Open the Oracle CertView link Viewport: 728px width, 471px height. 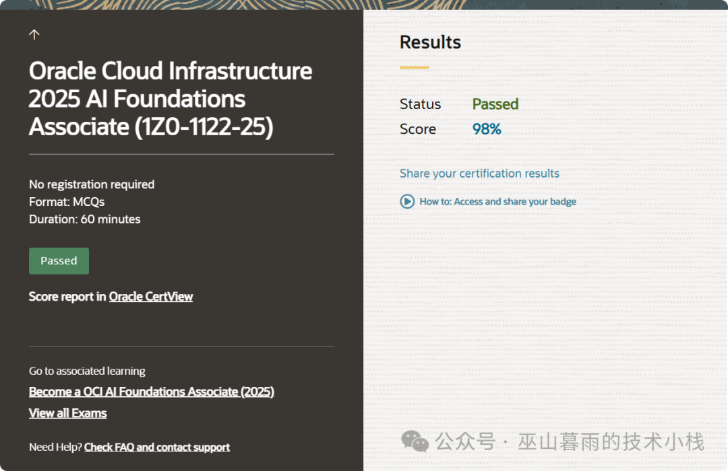(151, 297)
